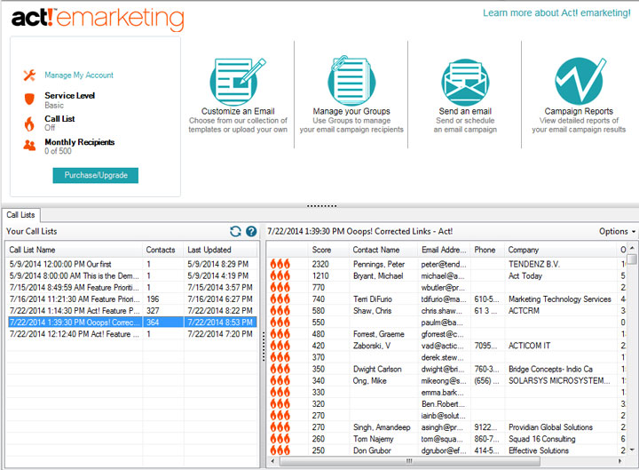The image size is (639, 470).
Task: Click flame score icon for Don Grubor row
Action: 280,450
